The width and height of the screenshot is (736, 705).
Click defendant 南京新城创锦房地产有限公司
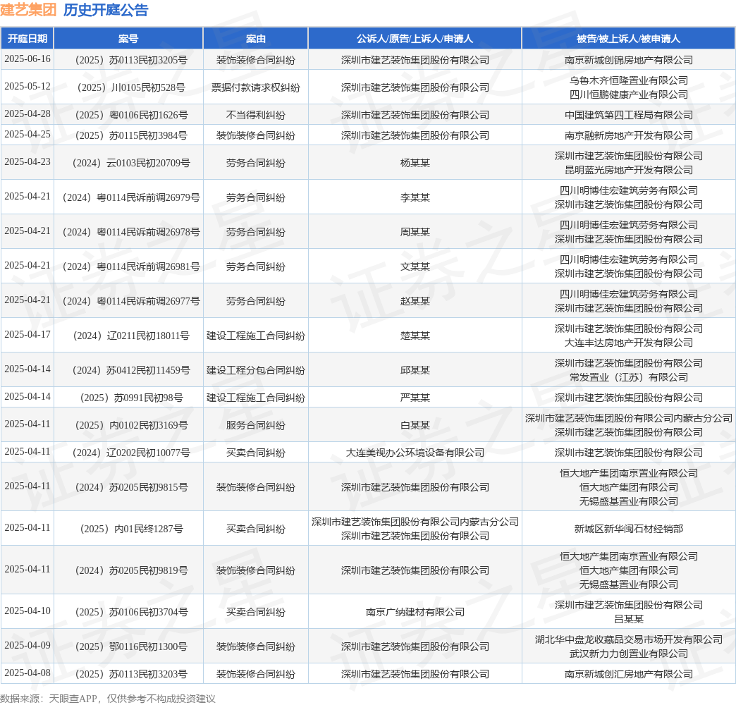[629, 60]
